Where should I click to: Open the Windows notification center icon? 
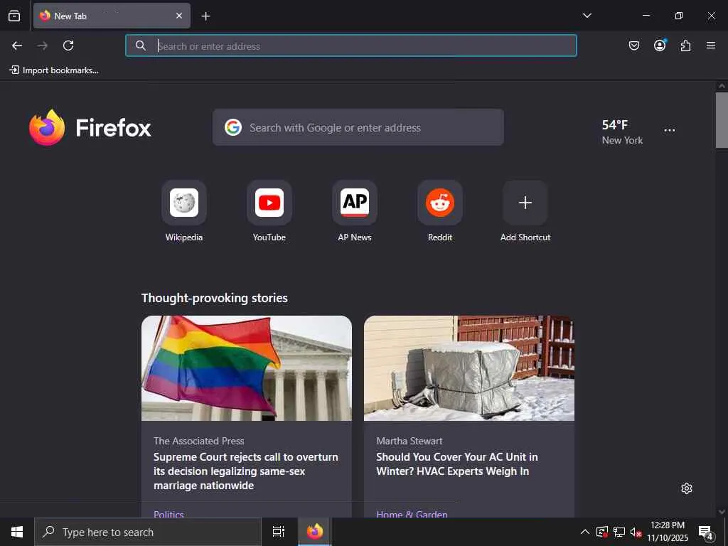pos(706,532)
